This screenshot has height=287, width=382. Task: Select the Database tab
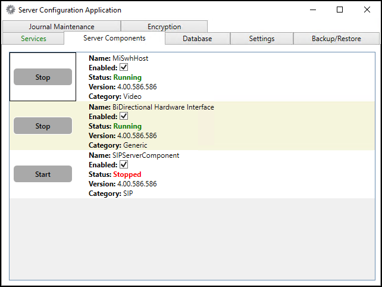[197, 39]
